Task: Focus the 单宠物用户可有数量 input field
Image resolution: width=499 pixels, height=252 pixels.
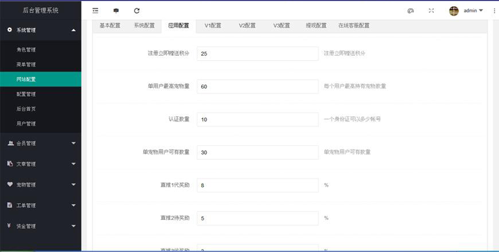Action: [257, 152]
